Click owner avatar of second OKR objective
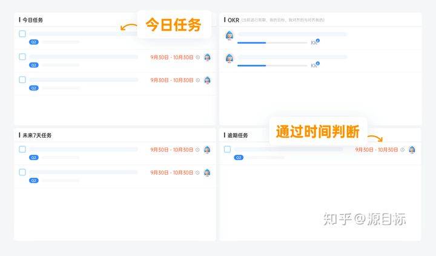This screenshot has width=436, height=256. [x=230, y=58]
